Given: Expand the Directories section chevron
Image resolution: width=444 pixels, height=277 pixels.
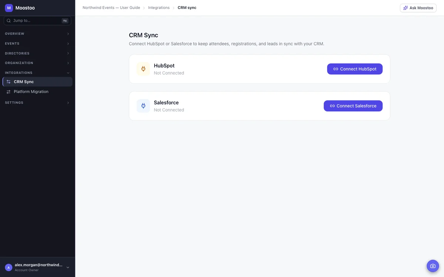Looking at the screenshot, I should pyautogui.click(x=68, y=54).
